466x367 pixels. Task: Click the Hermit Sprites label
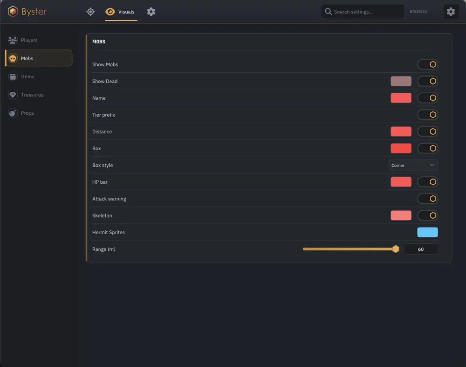click(109, 232)
